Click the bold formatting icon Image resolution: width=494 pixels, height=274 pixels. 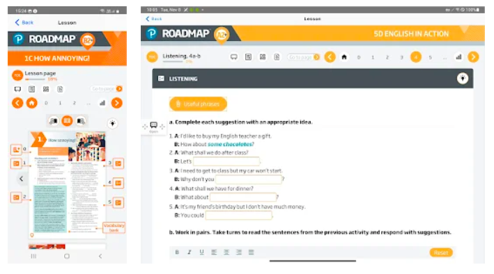coord(177,252)
